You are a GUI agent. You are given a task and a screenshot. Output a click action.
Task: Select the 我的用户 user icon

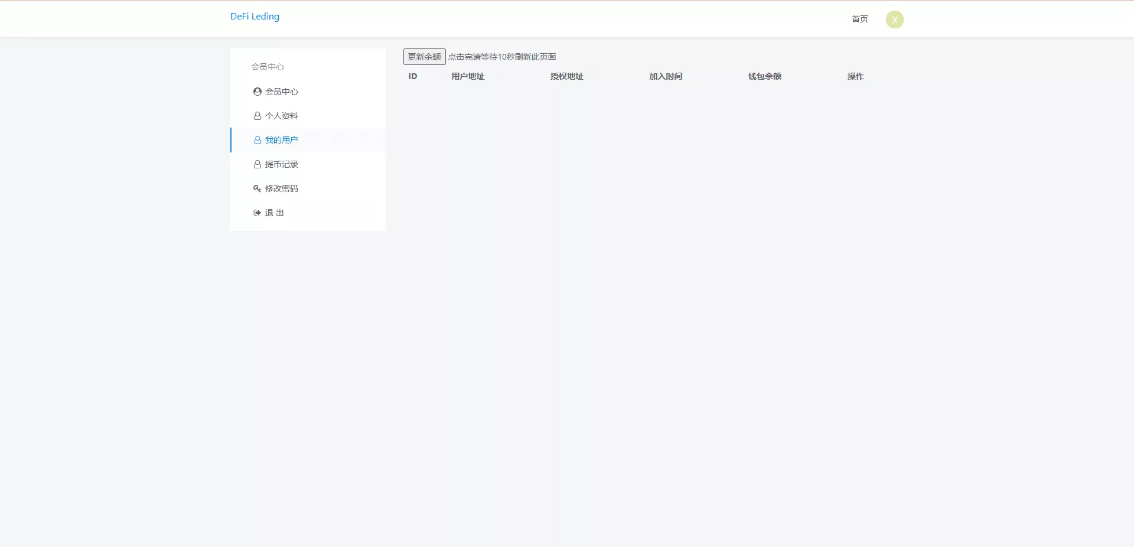pos(256,140)
